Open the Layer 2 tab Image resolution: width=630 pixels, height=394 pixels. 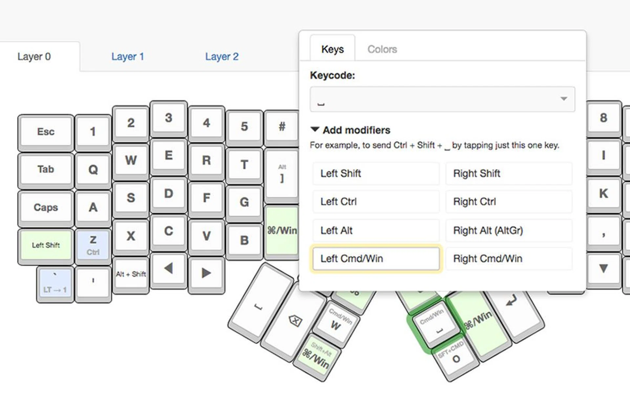pyautogui.click(x=221, y=56)
